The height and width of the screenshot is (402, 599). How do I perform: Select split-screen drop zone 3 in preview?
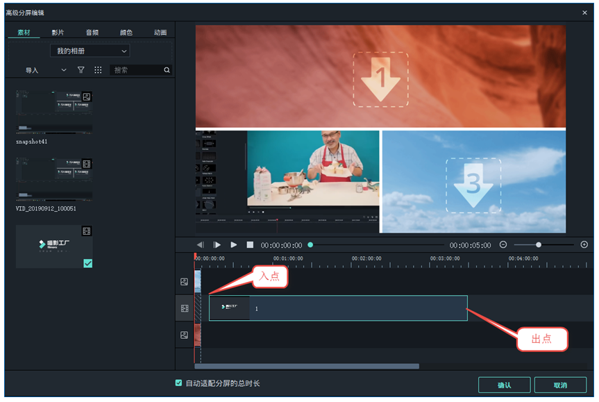point(473,185)
